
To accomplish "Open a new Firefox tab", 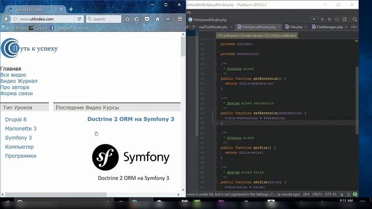I will (x=71, y=9).
